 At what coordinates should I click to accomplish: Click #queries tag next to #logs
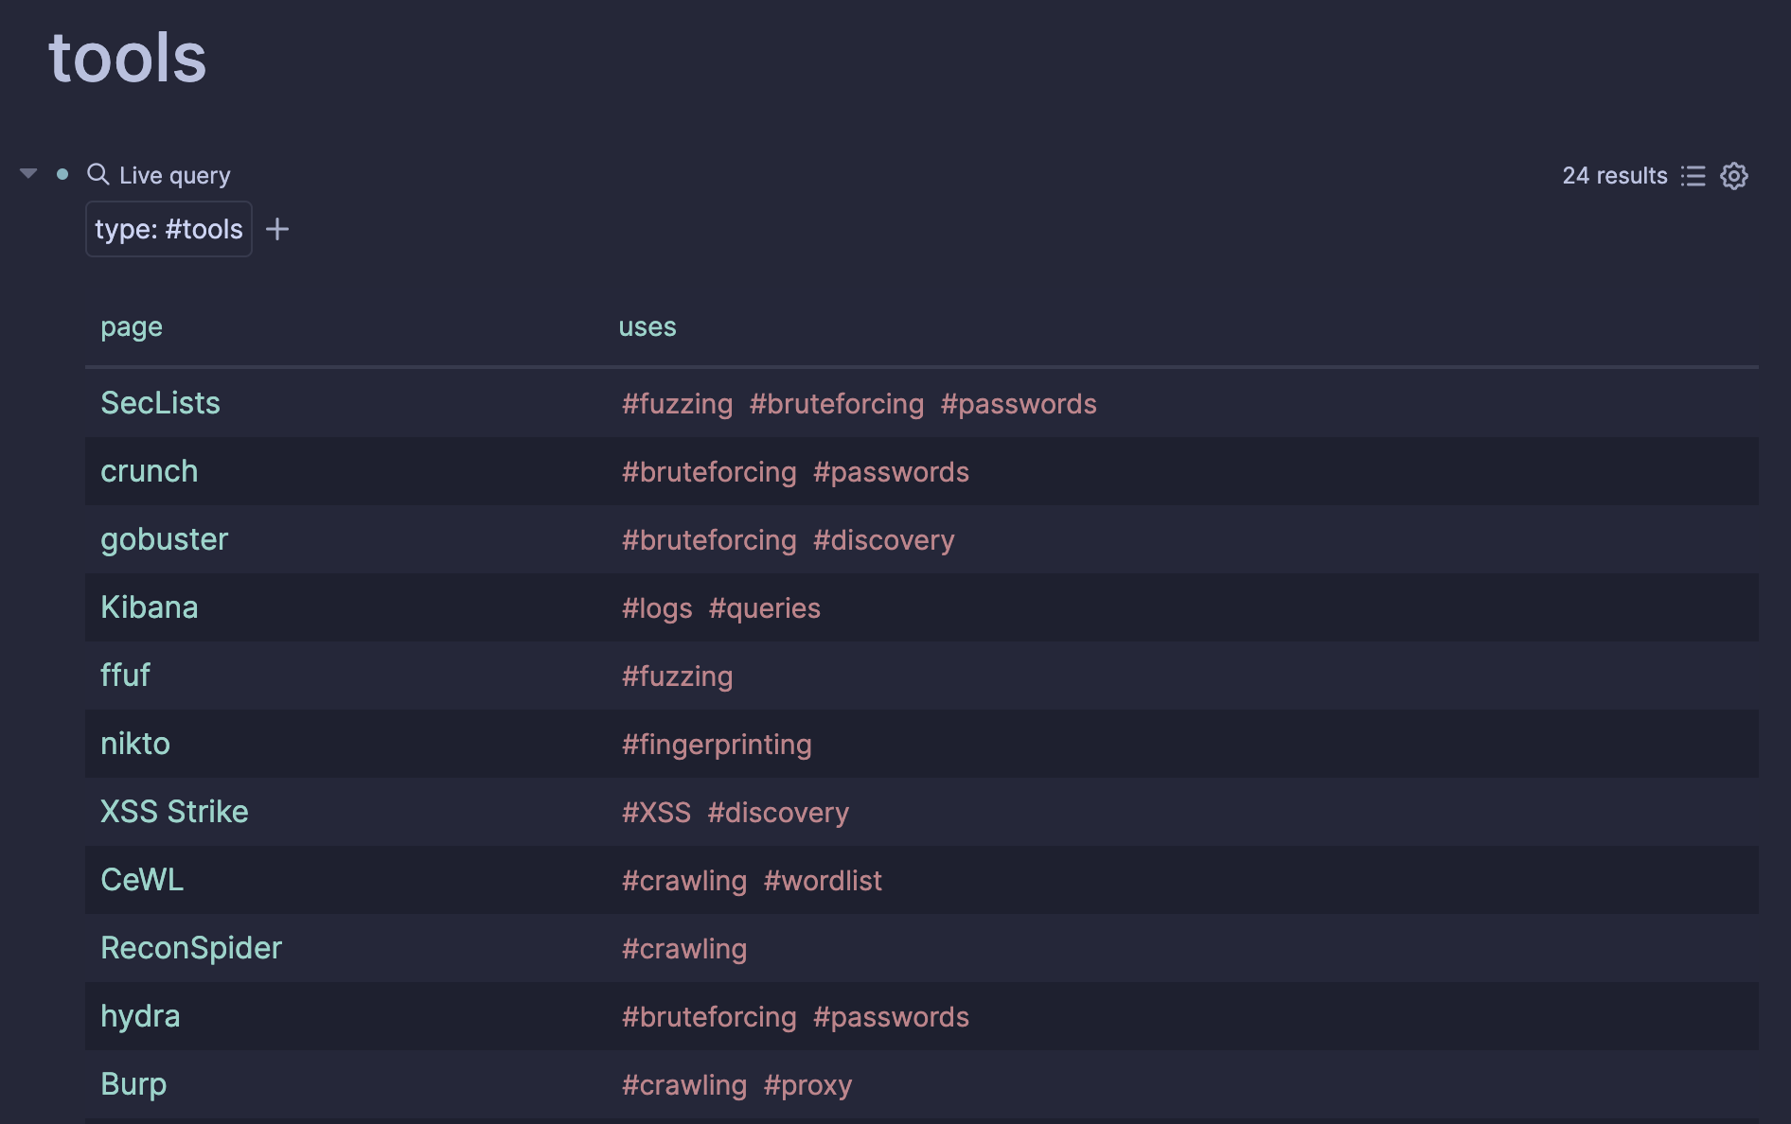(765, 608)
